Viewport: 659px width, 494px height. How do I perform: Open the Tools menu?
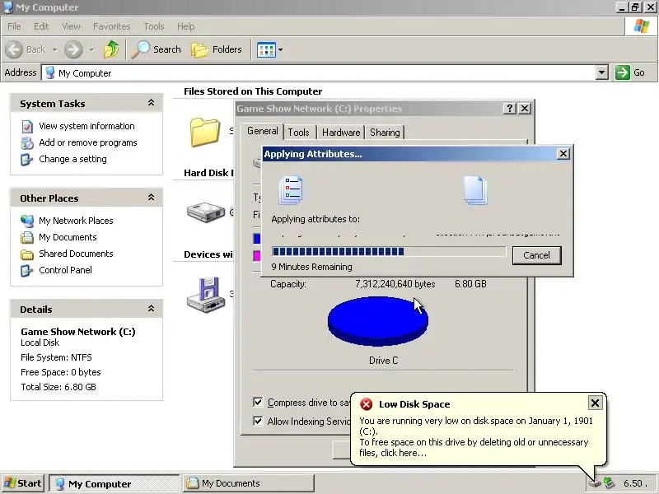[154, 26]
